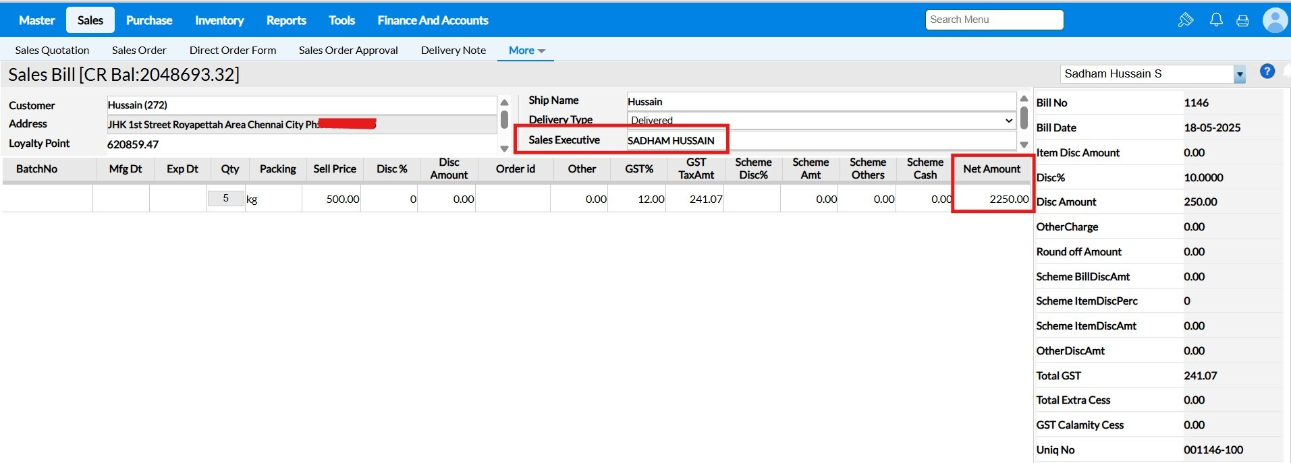Open the Inventory menu
This screenshot has width=1291, height=463.
click(x=219, y=20)
